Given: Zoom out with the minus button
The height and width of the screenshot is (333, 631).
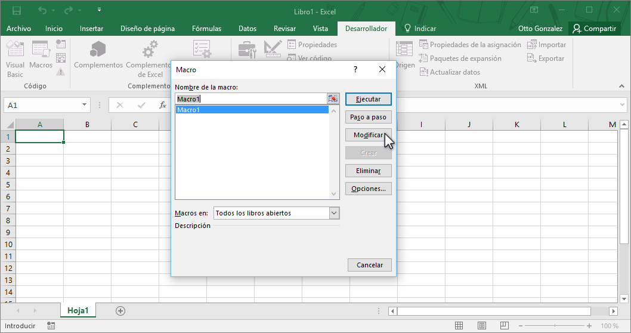Looking at the screenshot, I should pyautogui.click(x=520, y=326).
